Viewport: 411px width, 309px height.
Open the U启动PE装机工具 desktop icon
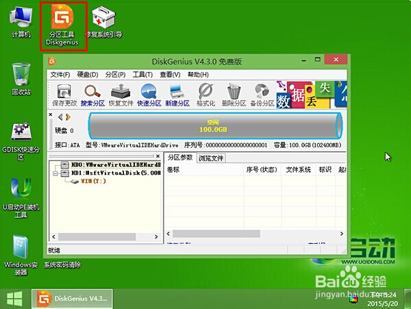click(21, 199)
